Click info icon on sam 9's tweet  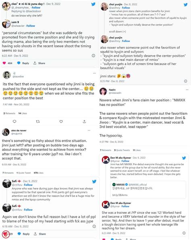point(93,56)
